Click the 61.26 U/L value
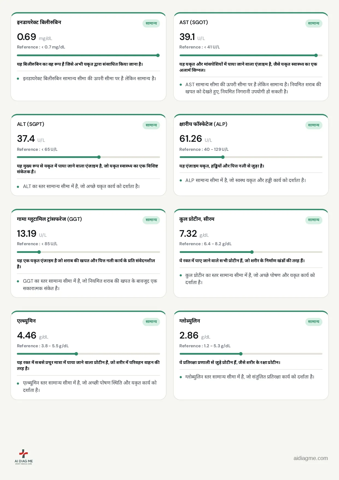The width and height of the screenshot is (339, 480). pyautogui.click(x=196, y=139)
